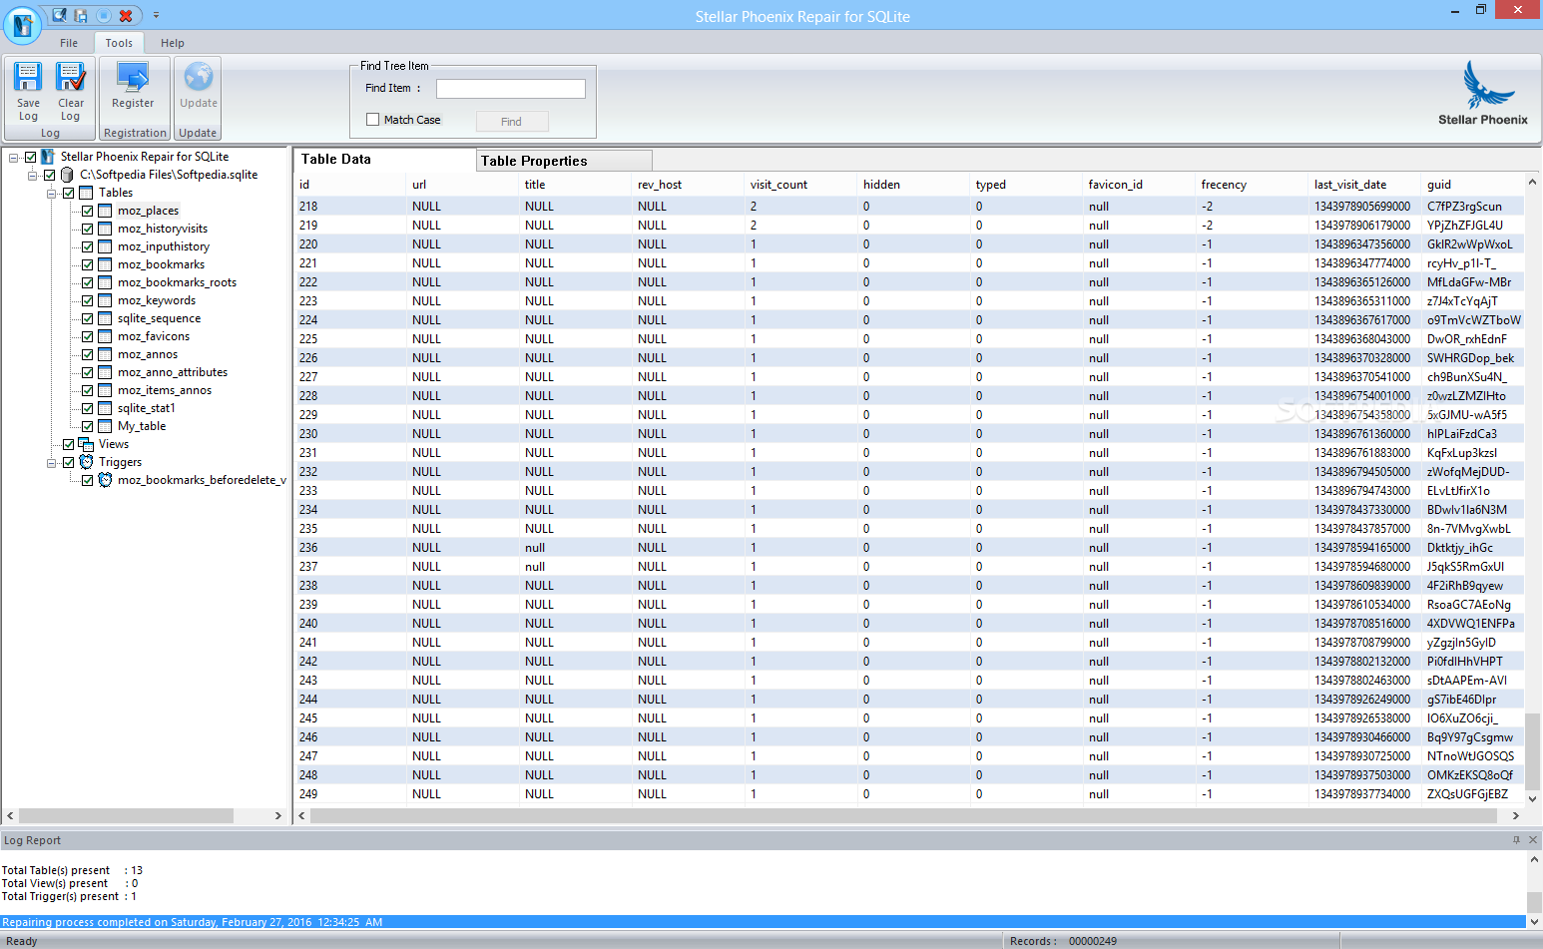Click the moz_keywords table icon
This screenshot has height=949, width=1543.
[x=105, y=300]
